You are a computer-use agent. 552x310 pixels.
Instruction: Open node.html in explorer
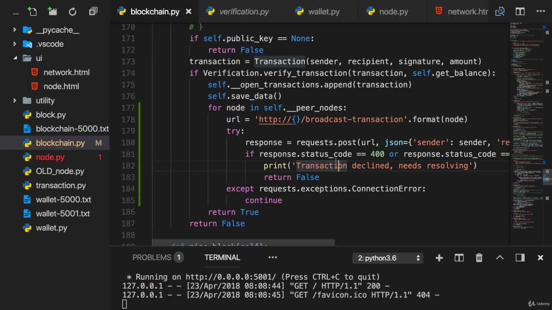(61, 86)
